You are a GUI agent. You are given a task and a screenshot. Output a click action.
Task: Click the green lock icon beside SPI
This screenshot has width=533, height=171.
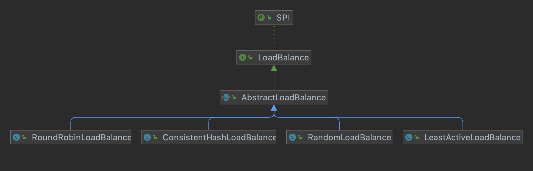[269, 17]
